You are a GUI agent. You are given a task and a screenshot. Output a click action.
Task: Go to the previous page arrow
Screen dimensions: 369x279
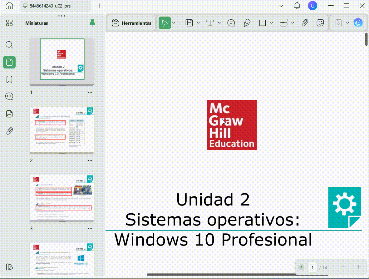(301, 267)
